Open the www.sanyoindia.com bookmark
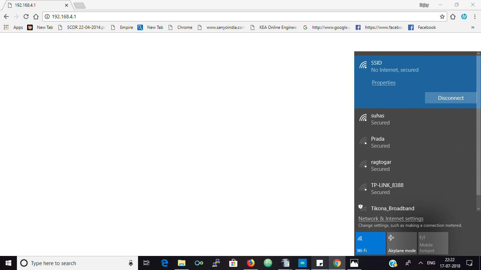 (x=221, y=27)
